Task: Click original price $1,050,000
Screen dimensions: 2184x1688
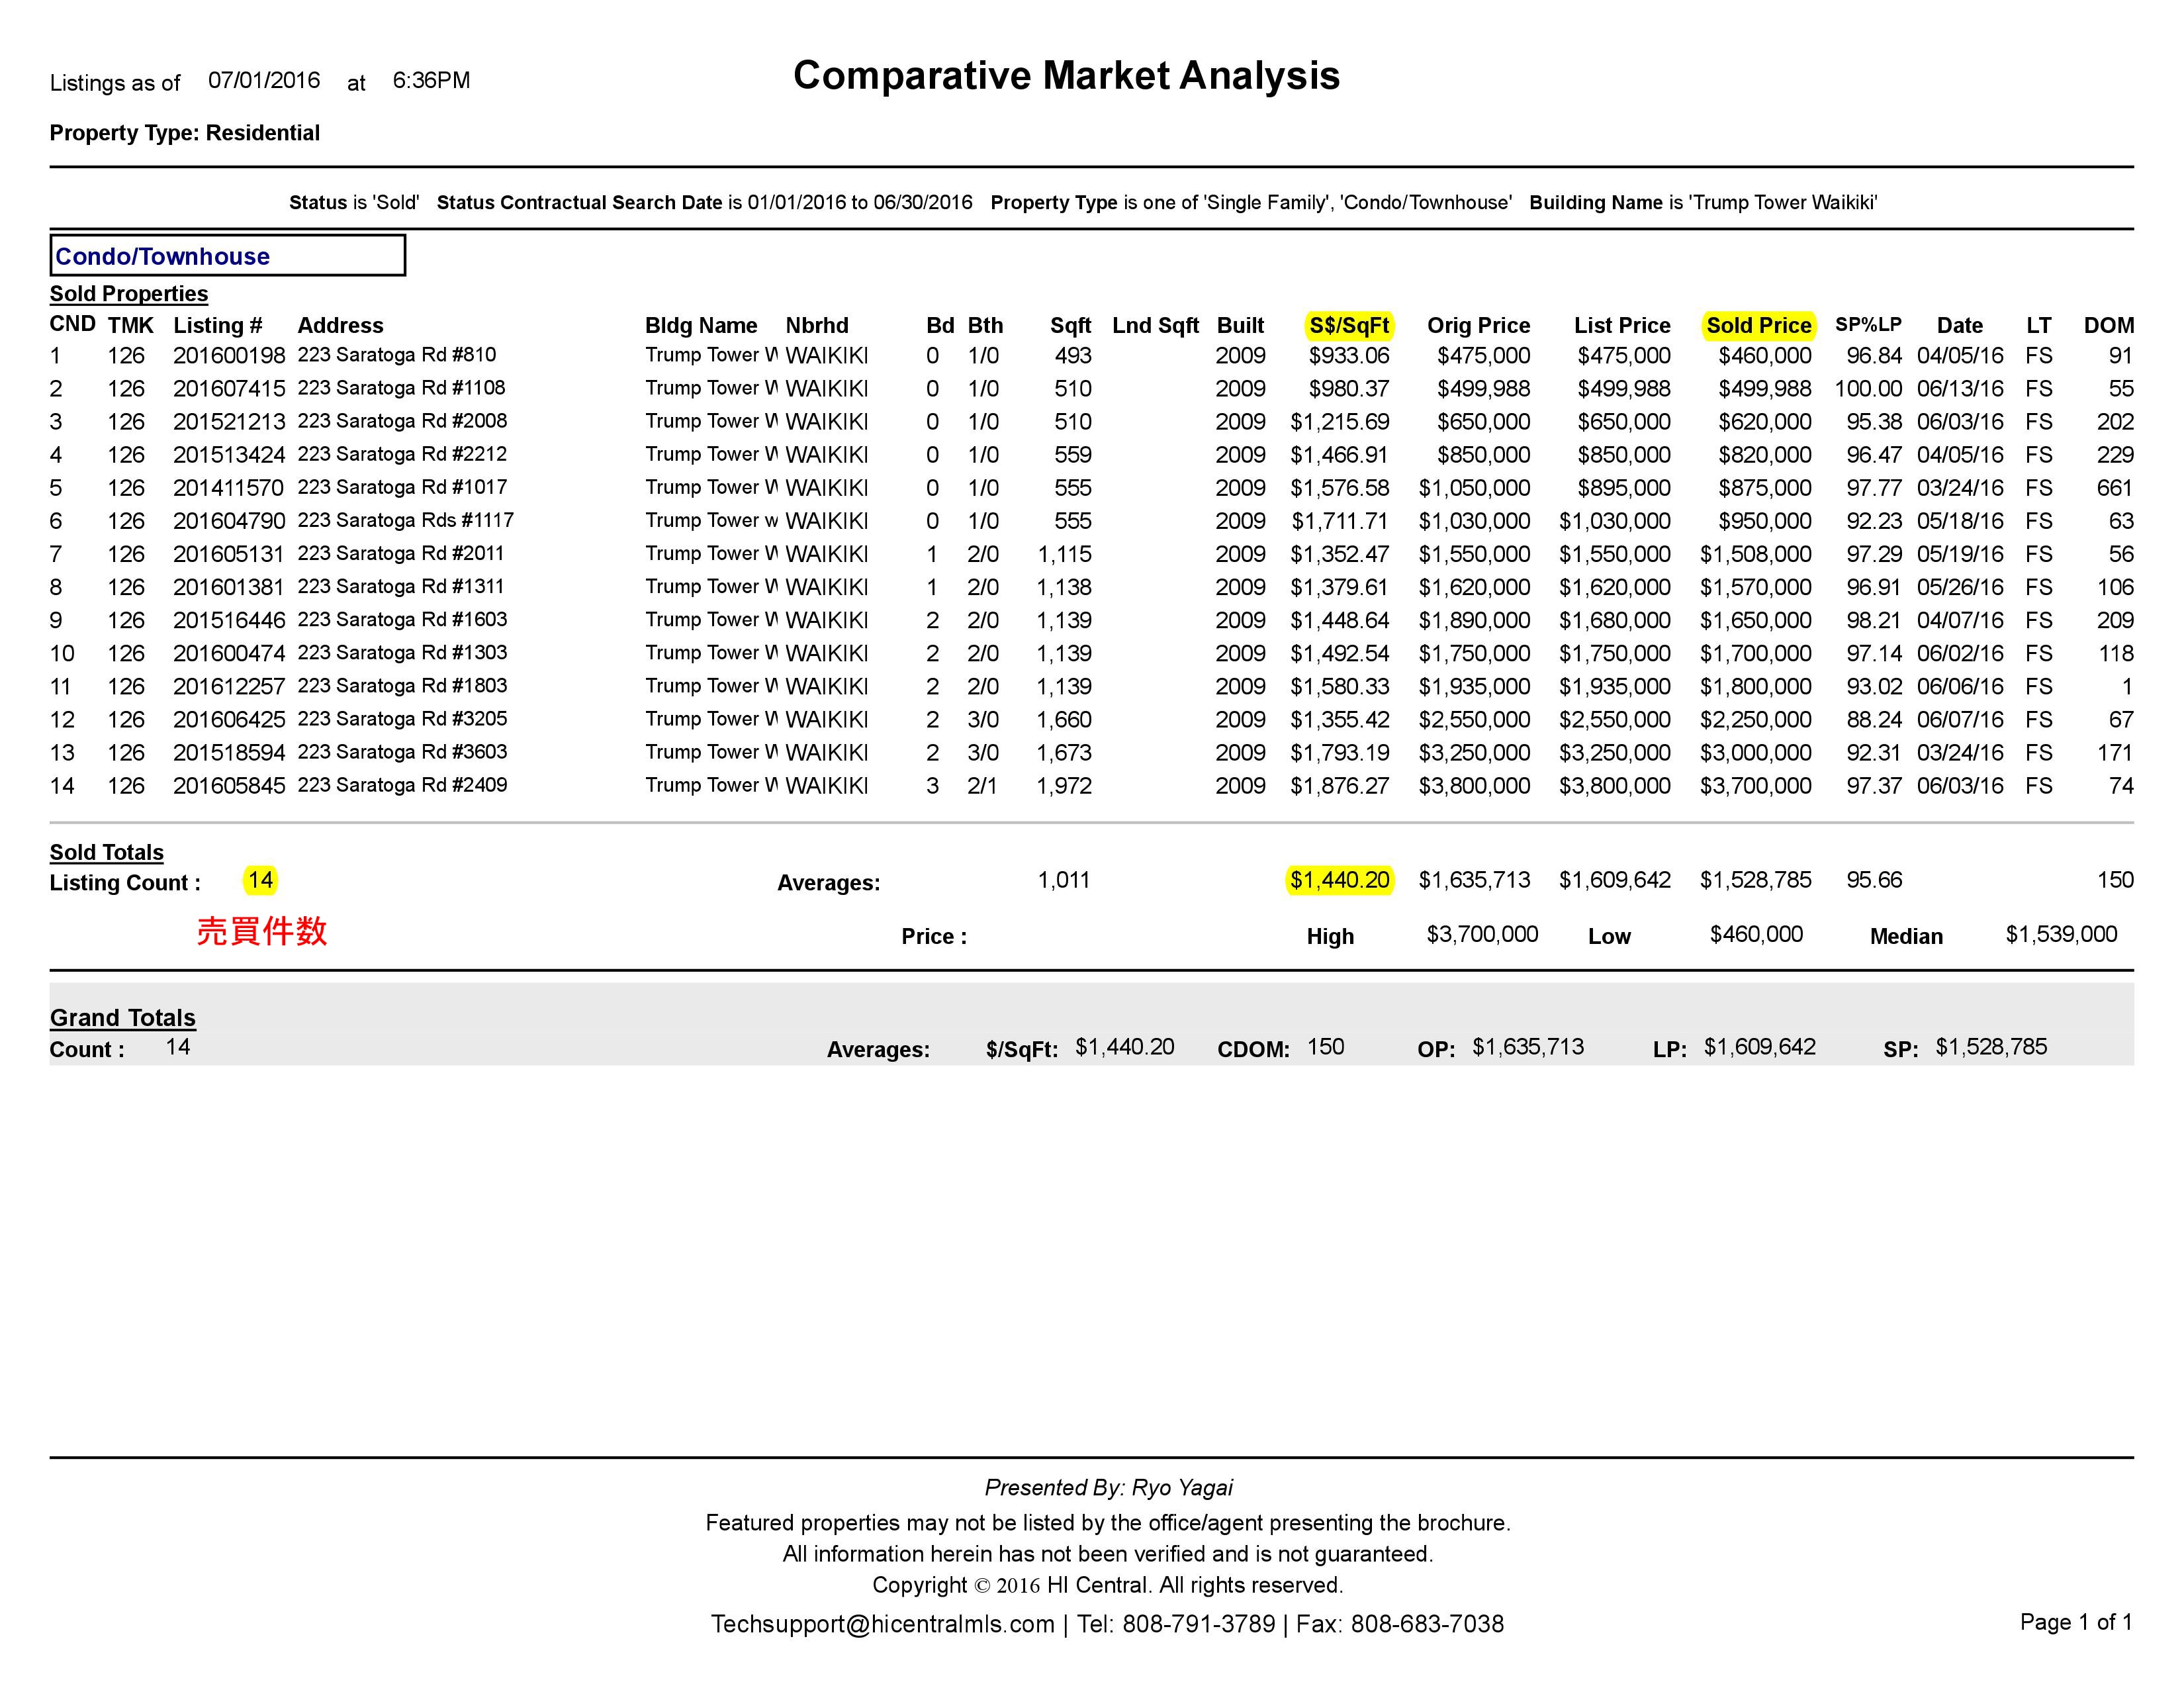Action: tap(1474, 487)
